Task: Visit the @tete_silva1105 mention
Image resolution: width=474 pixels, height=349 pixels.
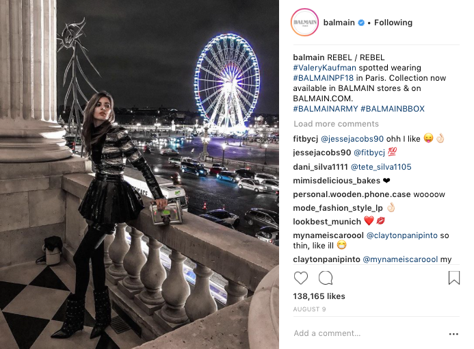Action: 381,167
